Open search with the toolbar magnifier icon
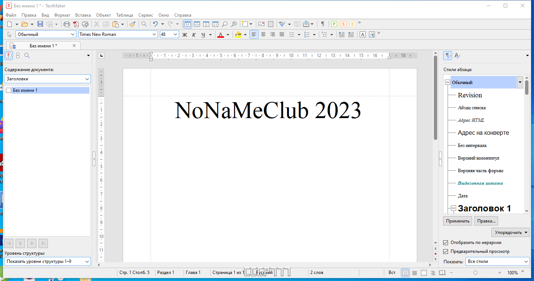 [x=144, y=24]
